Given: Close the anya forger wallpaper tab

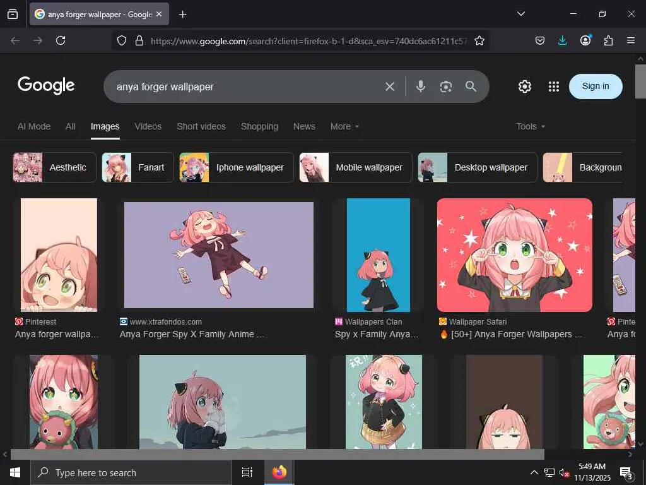Looking at the screenshot, I should tap(159, 14).
